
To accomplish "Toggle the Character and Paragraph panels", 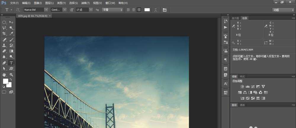I will click(x=165, y=10).
